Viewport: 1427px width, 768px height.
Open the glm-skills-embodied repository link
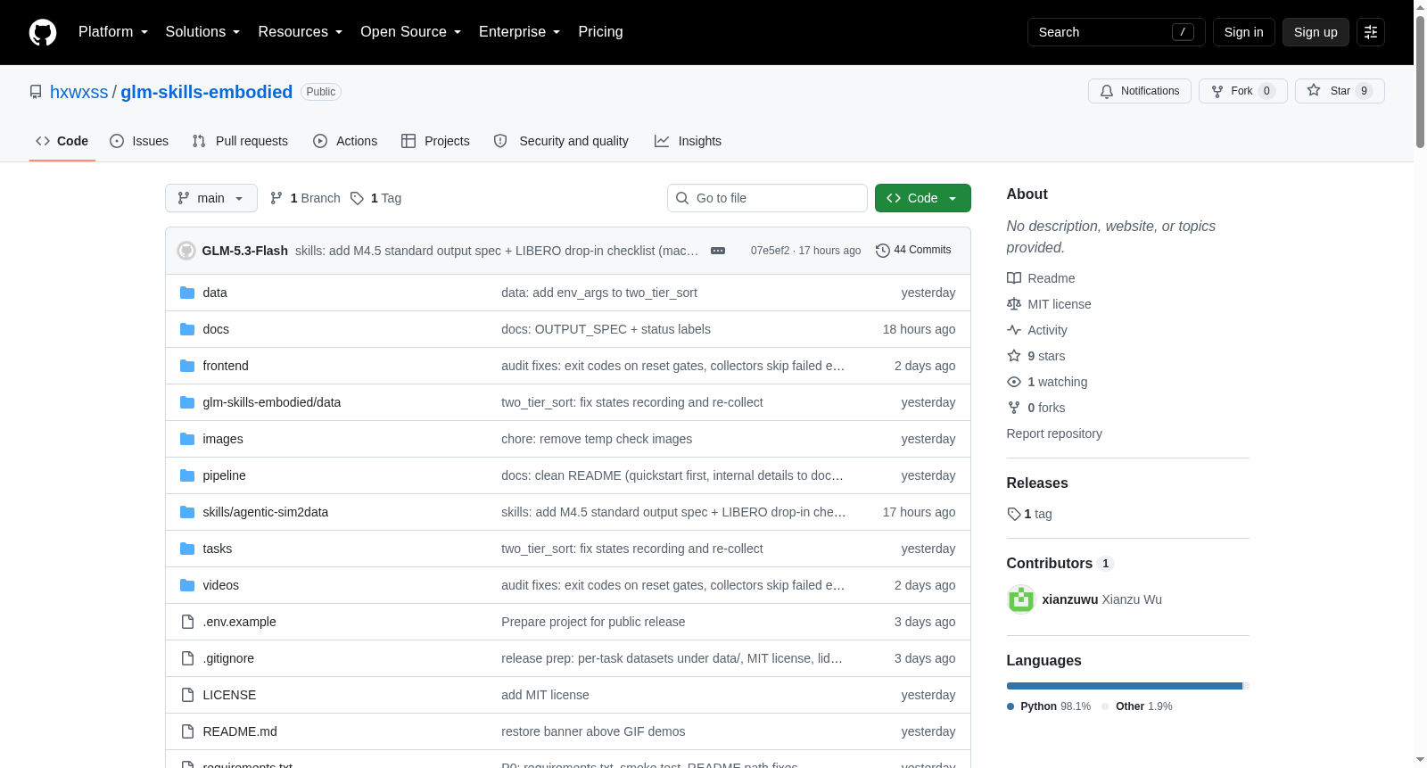pos(206,92)
